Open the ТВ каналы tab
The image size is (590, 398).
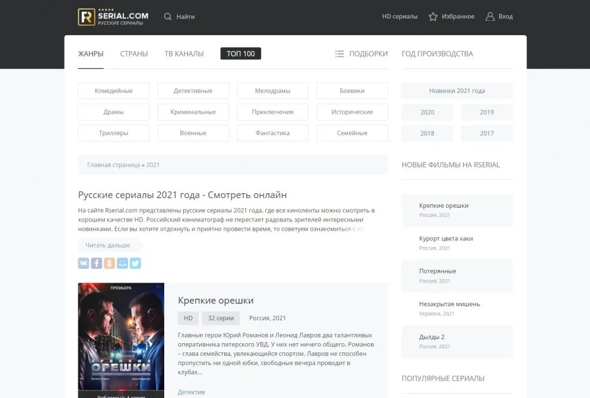(x=184, y=54)
